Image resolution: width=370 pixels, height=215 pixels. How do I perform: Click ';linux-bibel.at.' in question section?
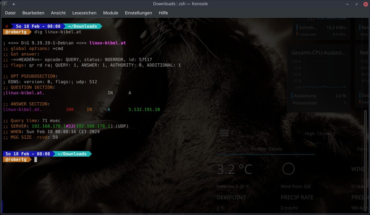[24, 93]
